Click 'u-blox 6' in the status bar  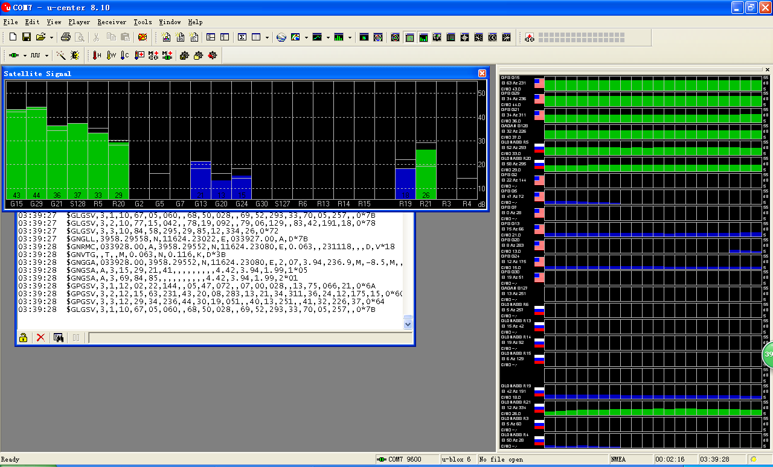(457, 460)
